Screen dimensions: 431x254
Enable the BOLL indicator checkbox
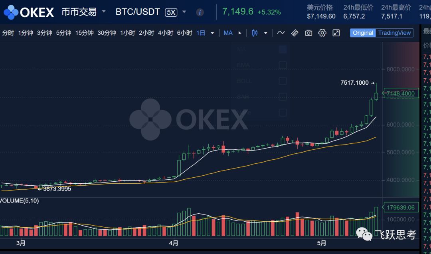click(283, 80)
